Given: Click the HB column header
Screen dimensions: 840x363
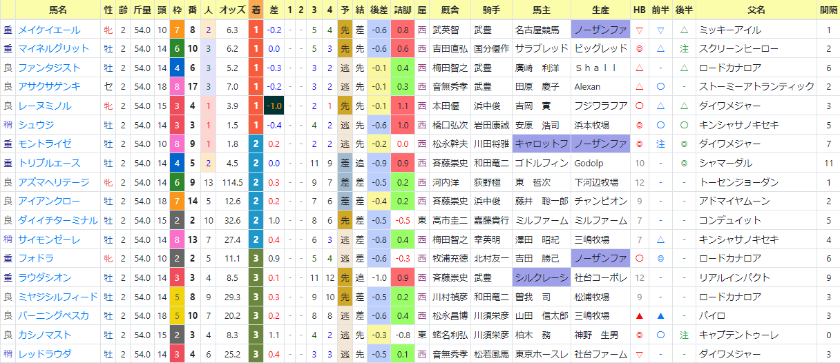Looking at the screenshot, I should point(640,10).
